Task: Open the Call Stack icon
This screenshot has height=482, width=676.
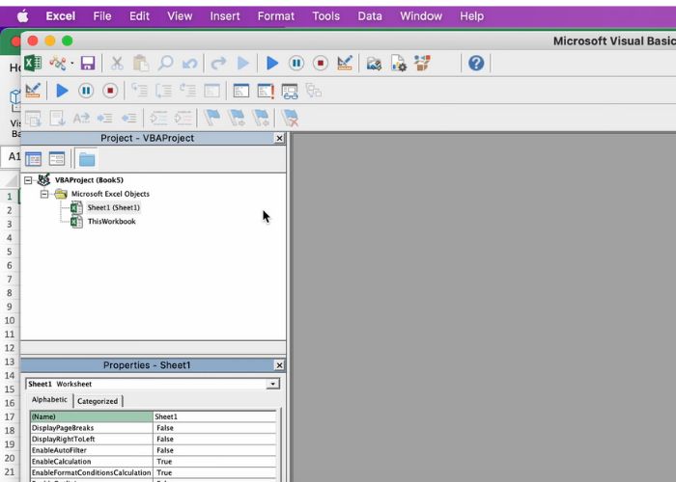Action: pos(314,91)
